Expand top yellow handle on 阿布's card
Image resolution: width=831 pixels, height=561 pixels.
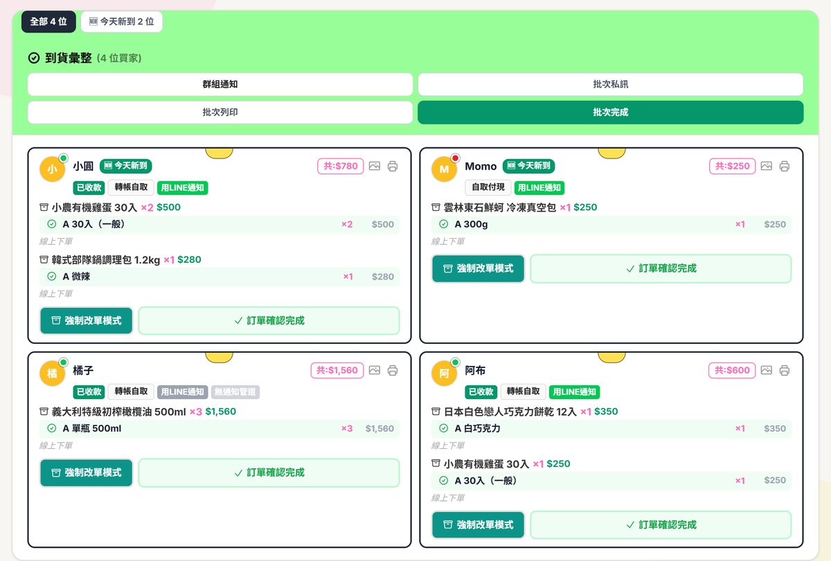(x=611, y=357)
